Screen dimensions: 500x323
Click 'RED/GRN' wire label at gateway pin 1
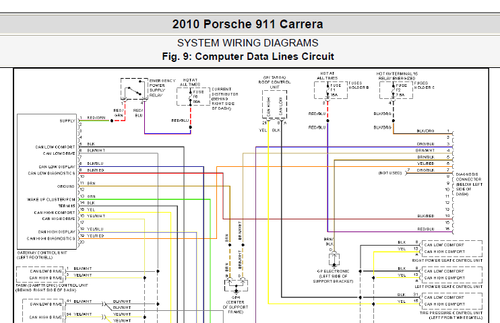(x=96, y=118)
